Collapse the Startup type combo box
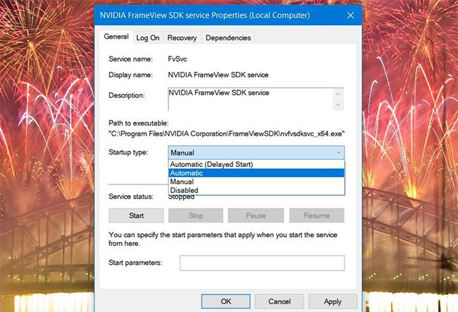458x312 pixels. coord(256,153)
